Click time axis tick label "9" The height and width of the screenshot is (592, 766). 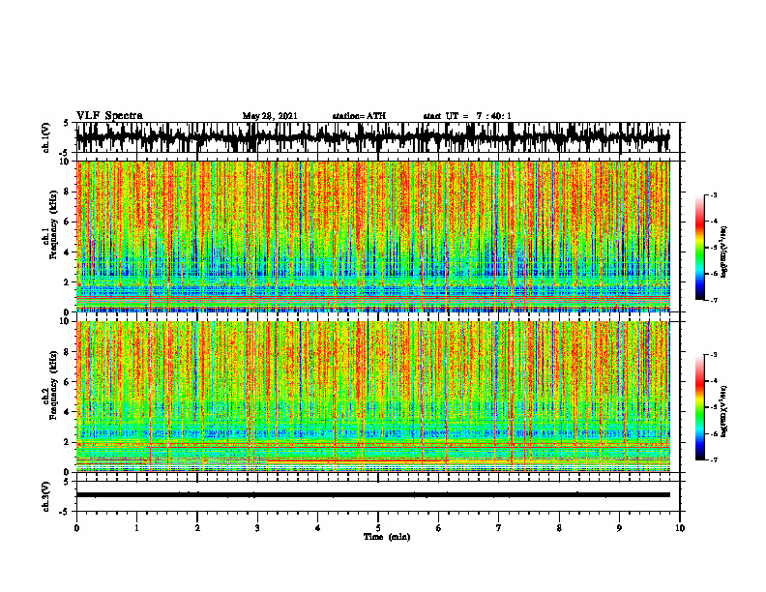[x=619, y=528]
